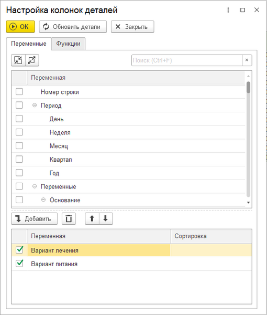Check the Номер строки checkbox
The width and height of the screenshot is (267, 315).
(19, 92)
